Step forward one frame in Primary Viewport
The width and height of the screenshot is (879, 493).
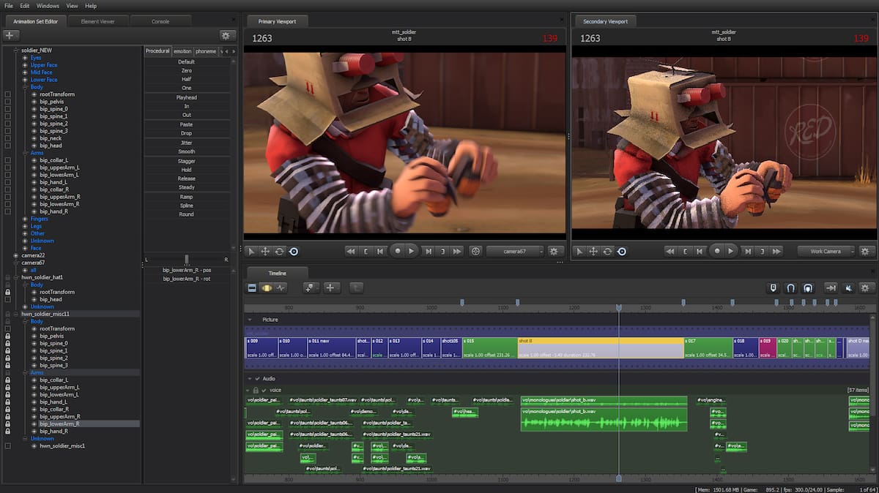coord(429,251)
